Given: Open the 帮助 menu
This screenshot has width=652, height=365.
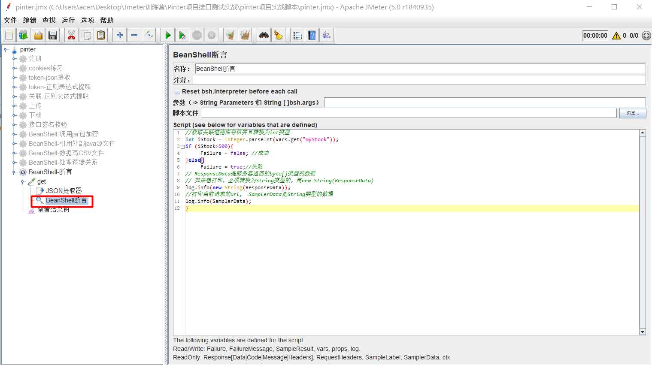Looking at the screenshot, I should coord(107,20).
